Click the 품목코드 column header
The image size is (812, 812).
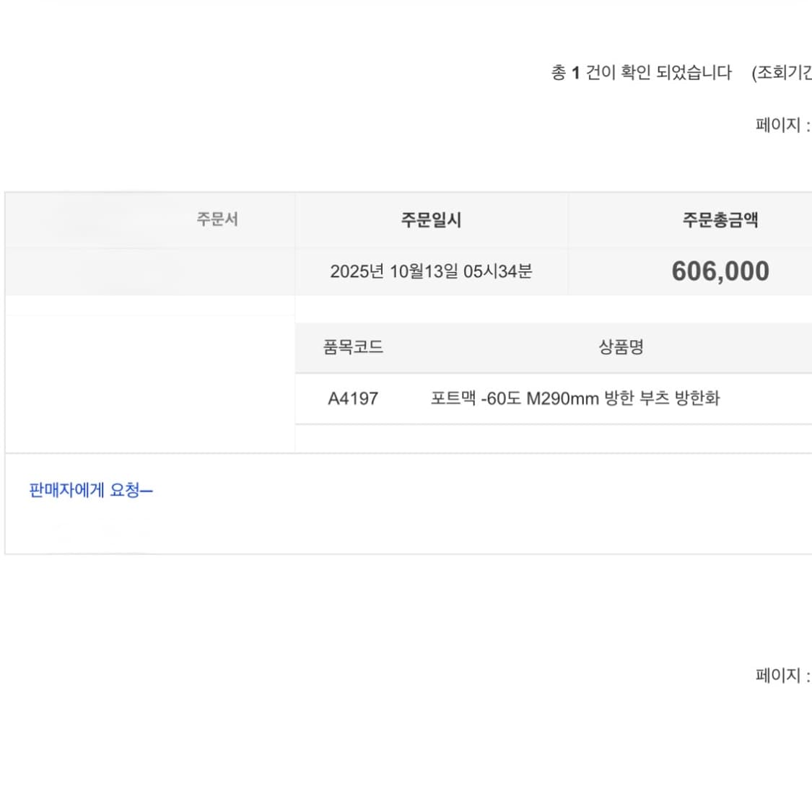click(x=353, y=347)
